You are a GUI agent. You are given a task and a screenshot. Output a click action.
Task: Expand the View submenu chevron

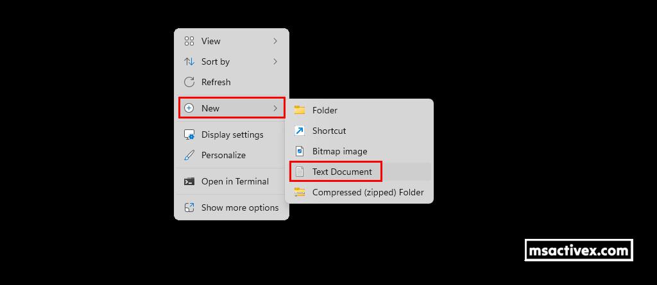click(275, 41)
